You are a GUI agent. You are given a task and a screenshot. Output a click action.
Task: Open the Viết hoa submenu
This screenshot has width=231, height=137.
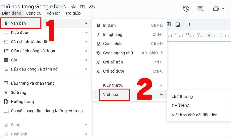pyautogui.click(x=130, y=95)
